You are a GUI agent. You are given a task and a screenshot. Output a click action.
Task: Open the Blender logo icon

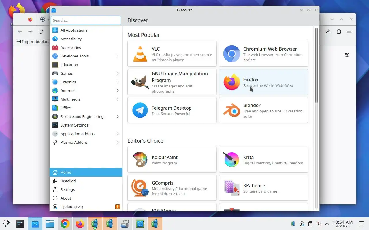232,110
